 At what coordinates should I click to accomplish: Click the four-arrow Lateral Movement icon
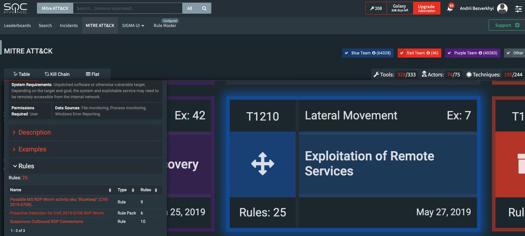[x=262, y=164]
